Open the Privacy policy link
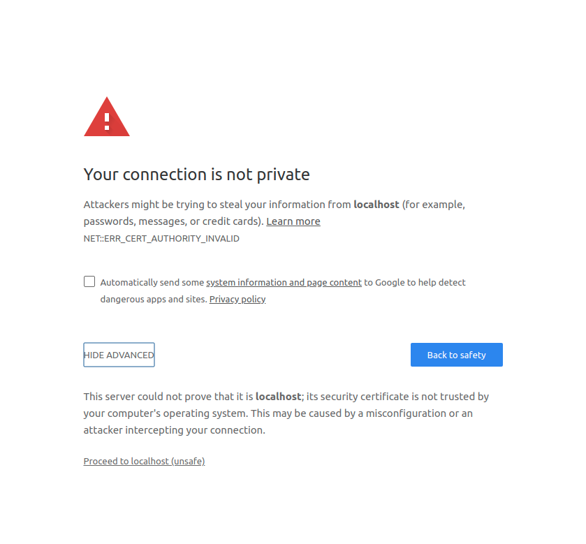This screenshot has width=586, height=544. 237,300
